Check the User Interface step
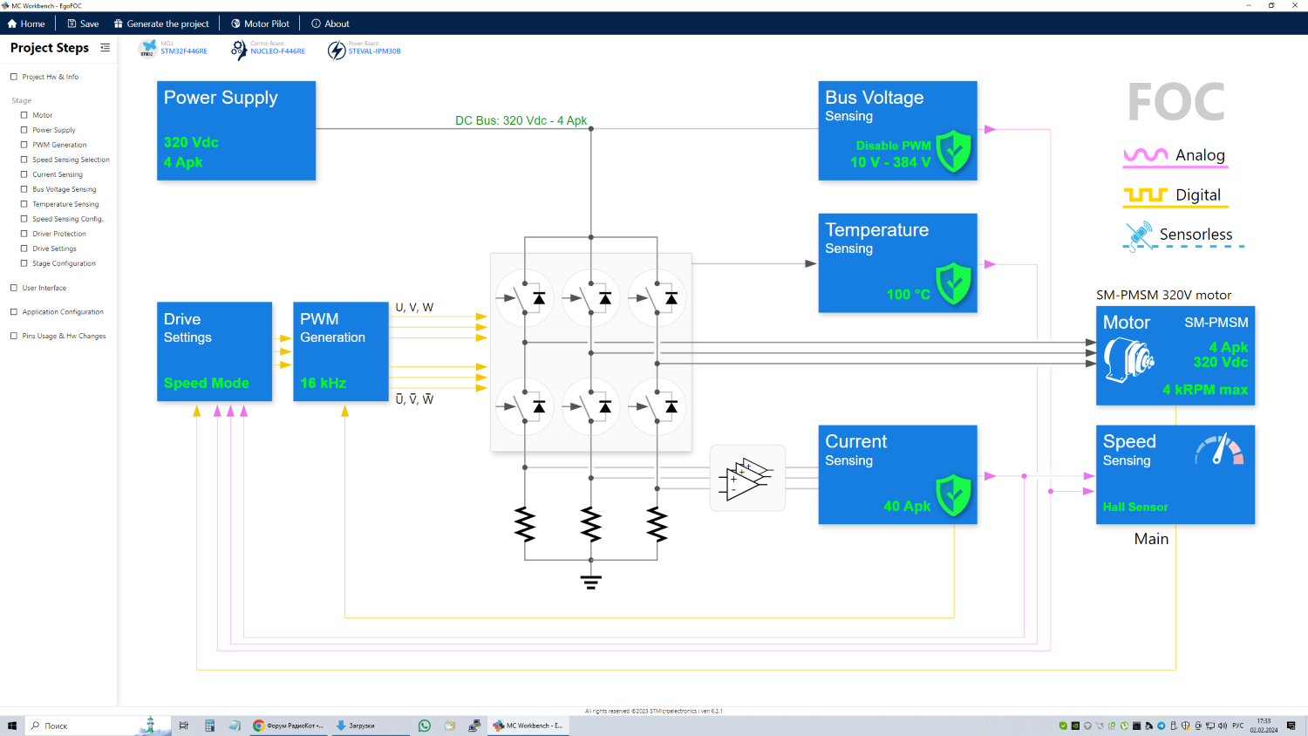Viewport: 1308px width, 736px height. pos(14,288)
